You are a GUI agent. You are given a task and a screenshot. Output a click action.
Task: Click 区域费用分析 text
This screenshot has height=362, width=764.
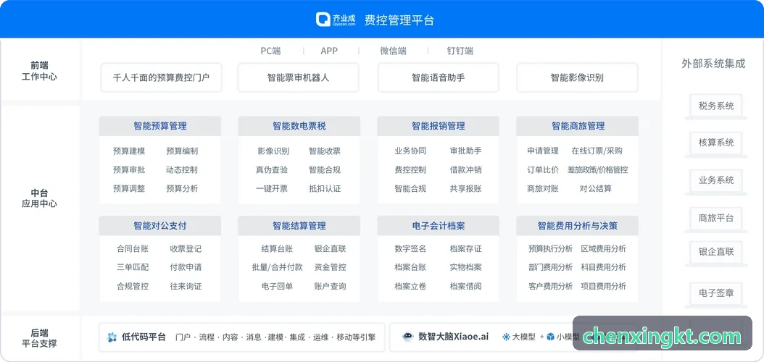click(604, 248)
